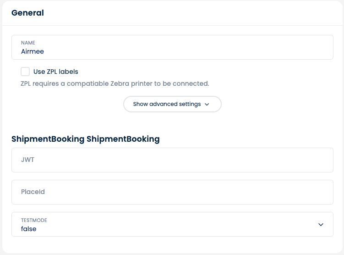Click the Show advanced settings button
This screenshot has width=344, height=255.
click(x=167, y=104)
